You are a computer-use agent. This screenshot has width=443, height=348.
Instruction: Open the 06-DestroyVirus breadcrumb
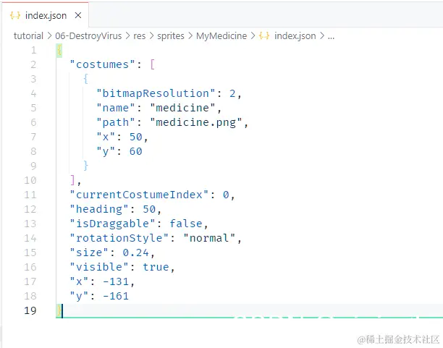click(88, 36)
